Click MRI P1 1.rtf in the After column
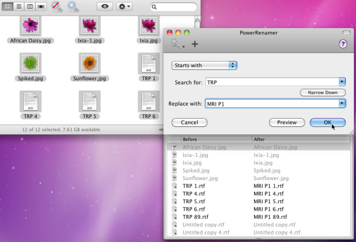 coord(269,186)
